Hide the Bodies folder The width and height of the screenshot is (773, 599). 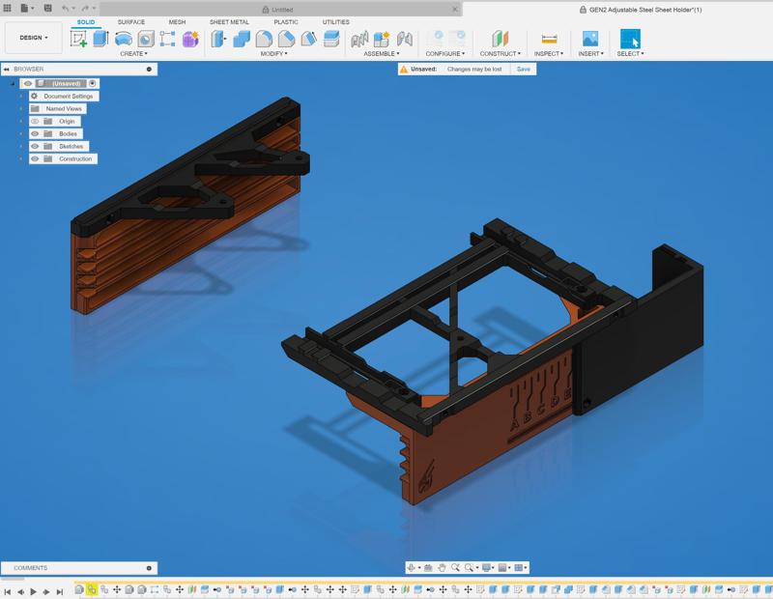[x=36, y=133]
